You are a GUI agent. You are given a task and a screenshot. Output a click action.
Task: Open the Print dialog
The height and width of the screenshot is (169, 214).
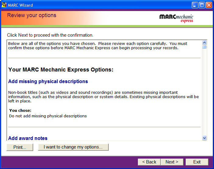pyautogui.click(x=20, y=147)
